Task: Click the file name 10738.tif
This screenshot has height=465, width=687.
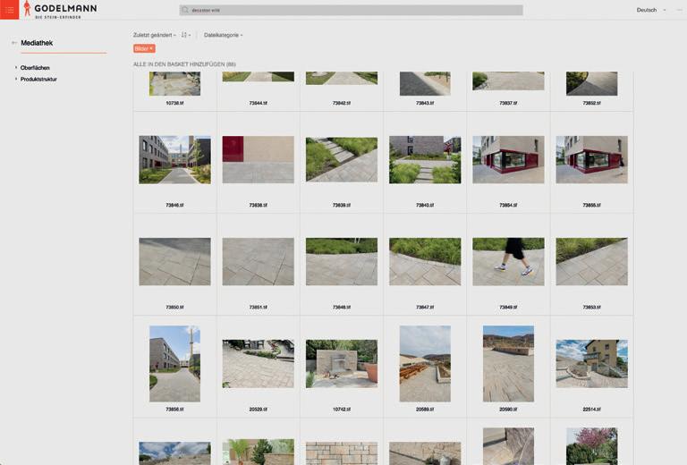Action: (174, 103)
